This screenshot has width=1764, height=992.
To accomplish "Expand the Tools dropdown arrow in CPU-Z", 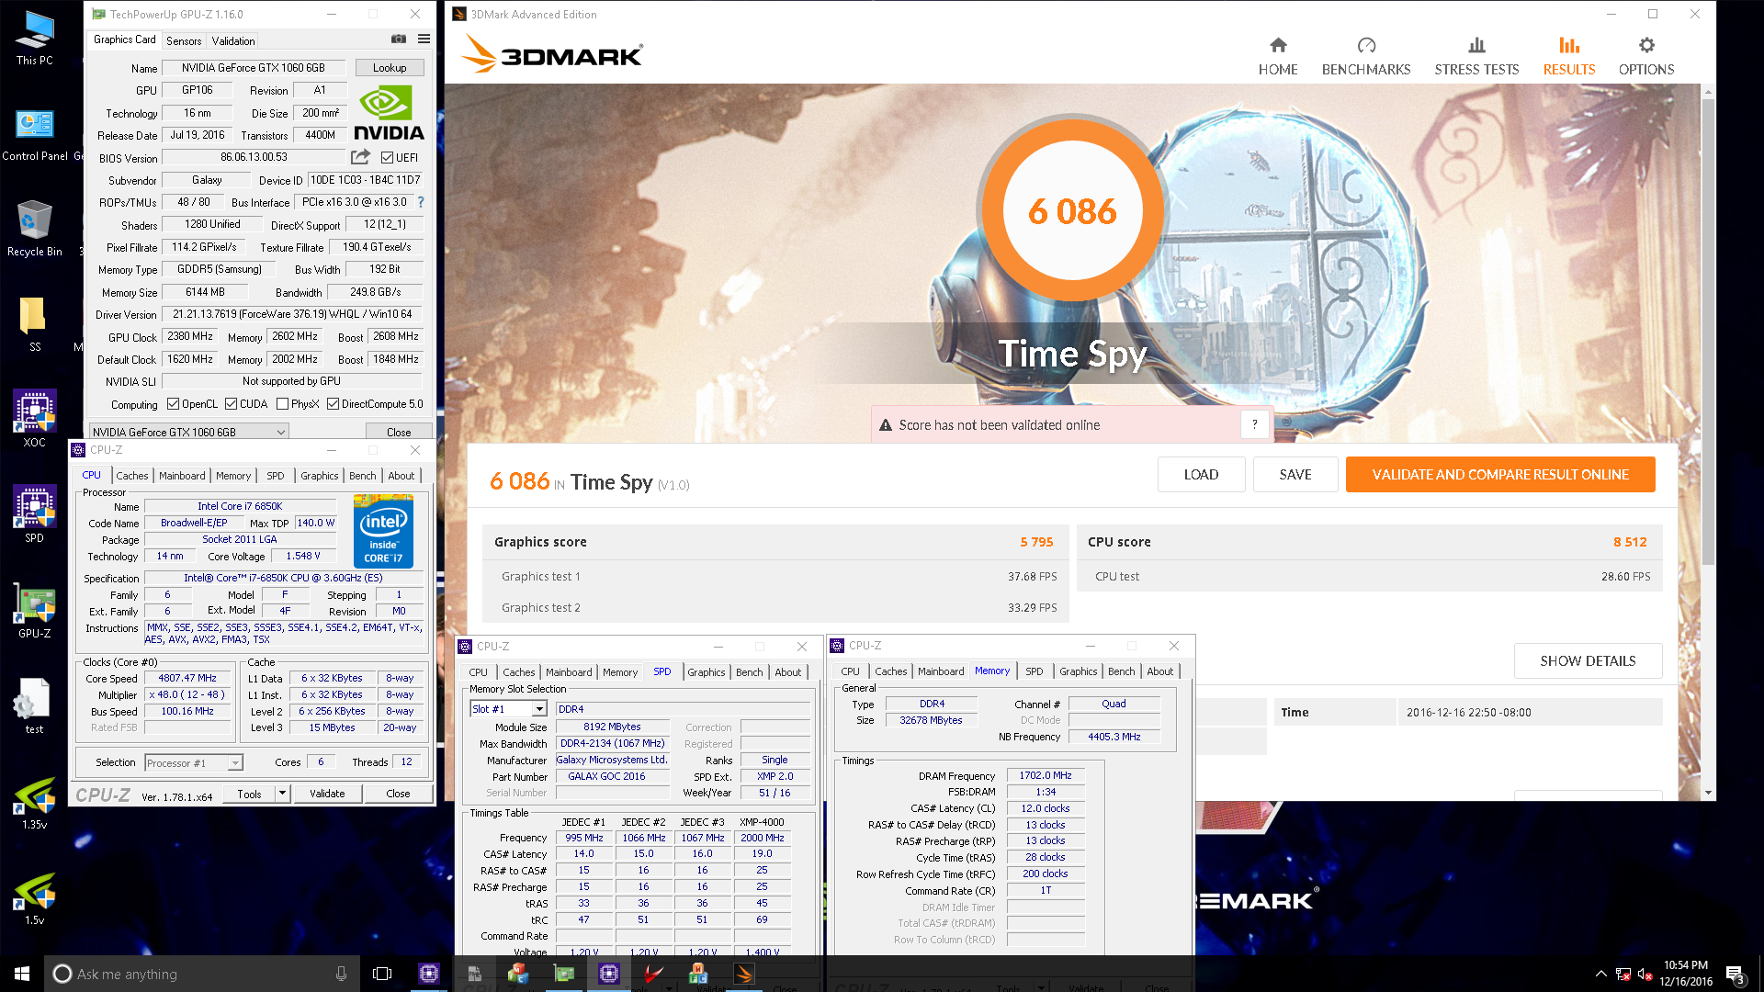I will coord(282,794).
